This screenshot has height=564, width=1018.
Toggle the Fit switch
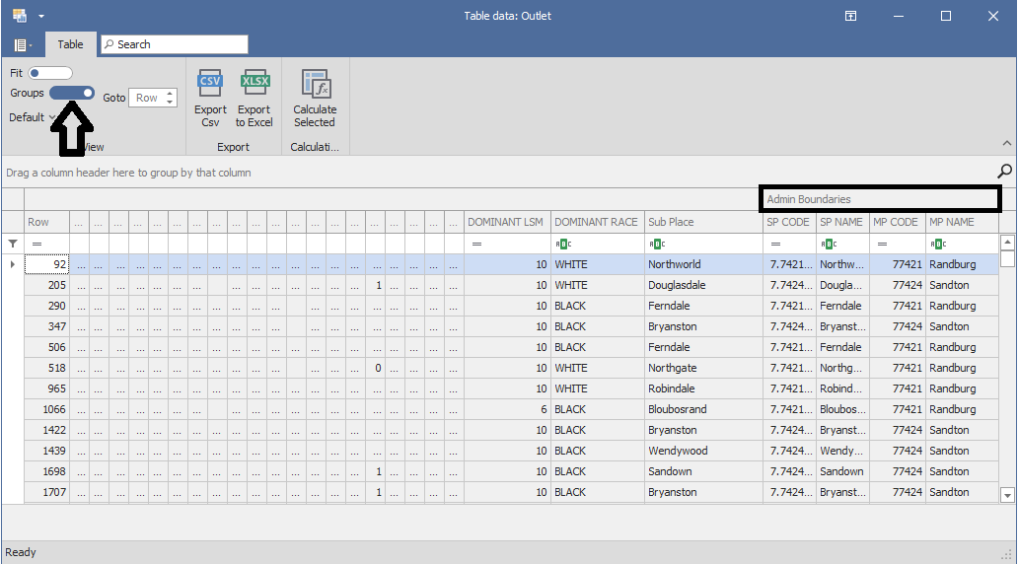(50, 73)
